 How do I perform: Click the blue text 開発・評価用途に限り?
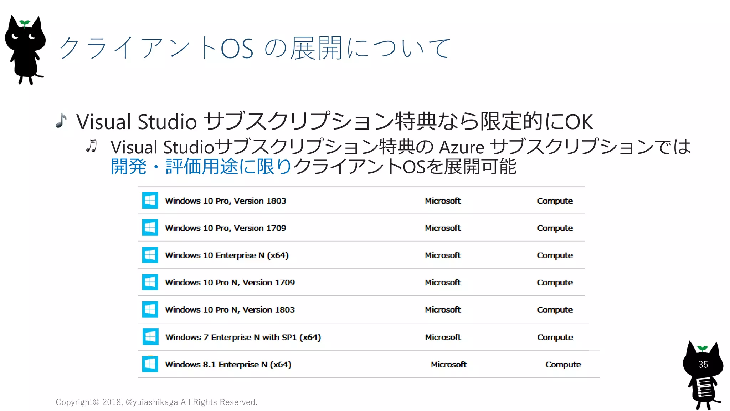click(x=201, y=167)
